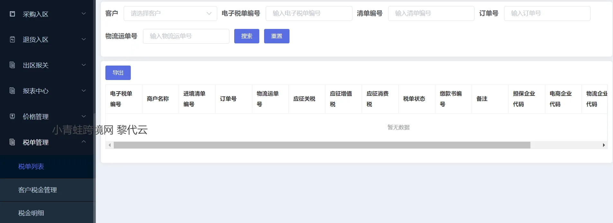Click the 导出 export button
The image size is (613, 223).
118,73
